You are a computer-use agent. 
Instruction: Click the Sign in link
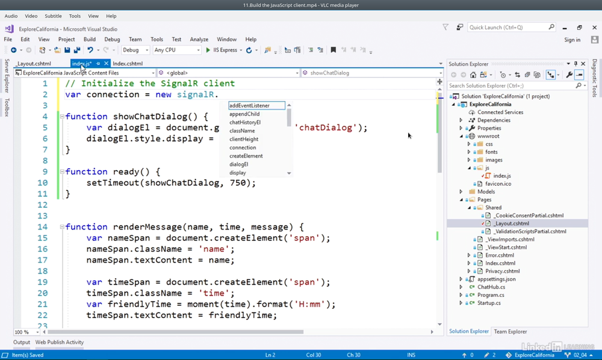pos(572,40)
